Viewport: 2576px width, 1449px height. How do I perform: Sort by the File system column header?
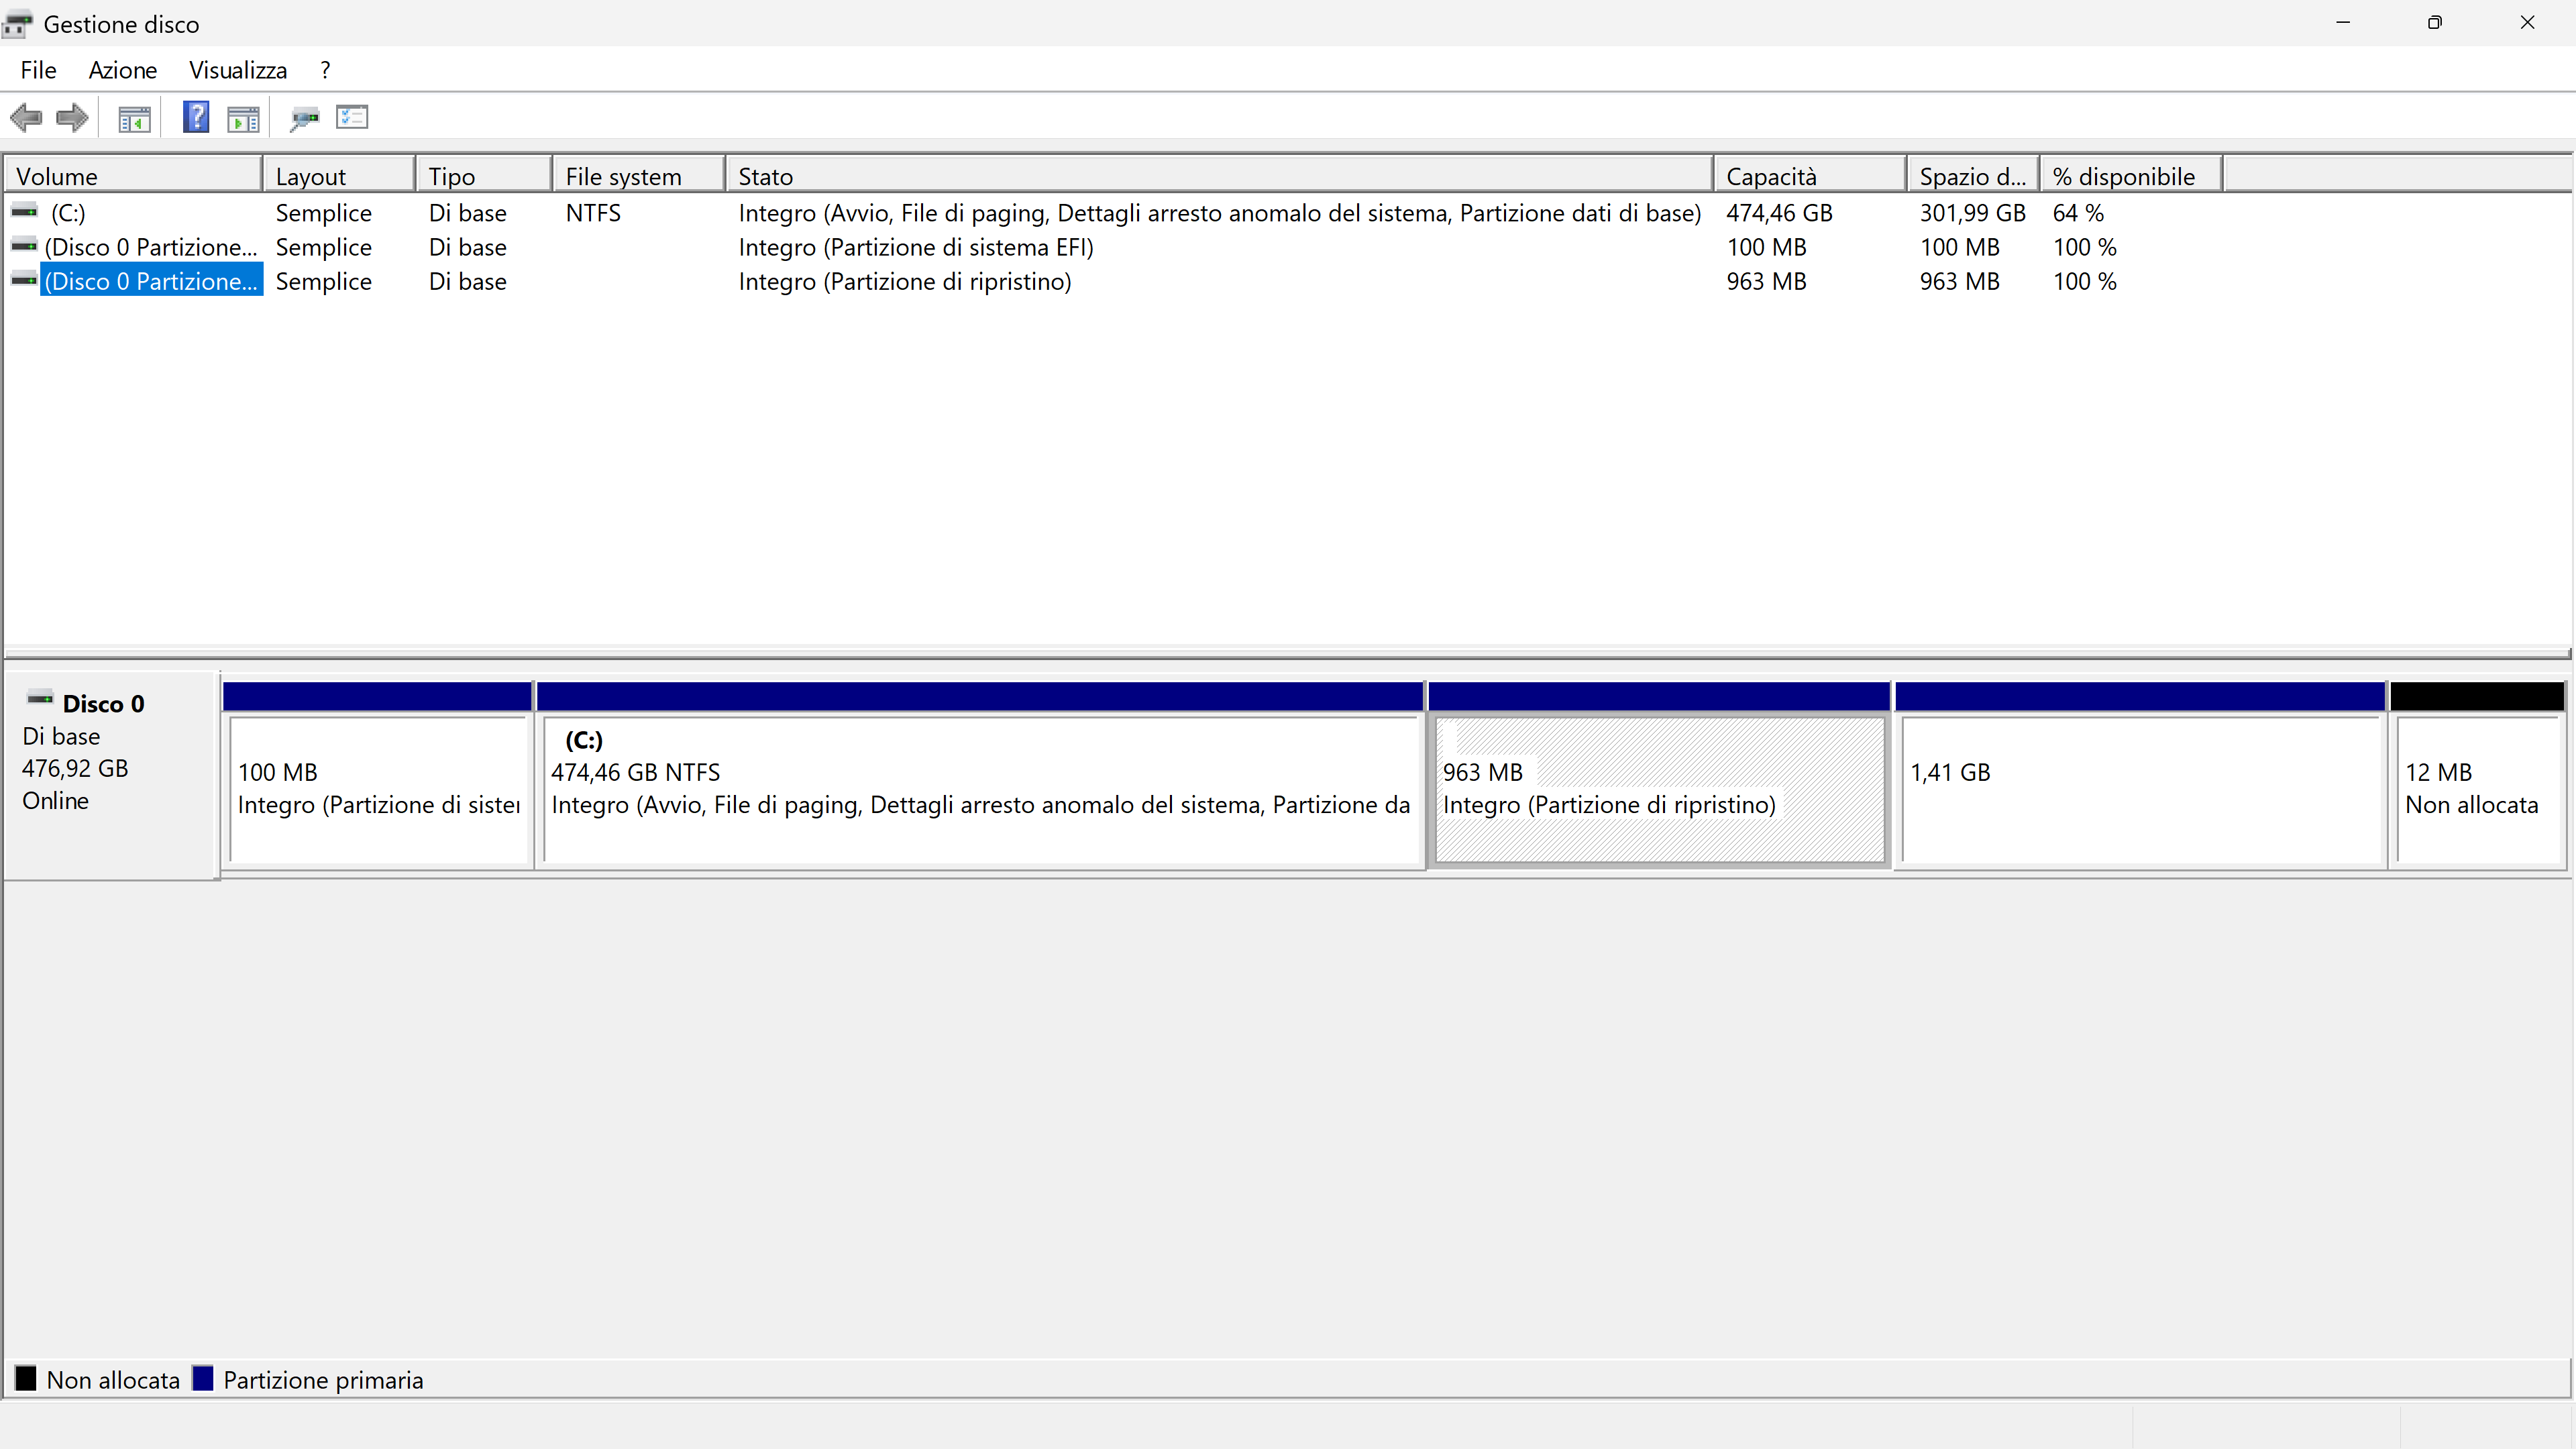point(639,176)
